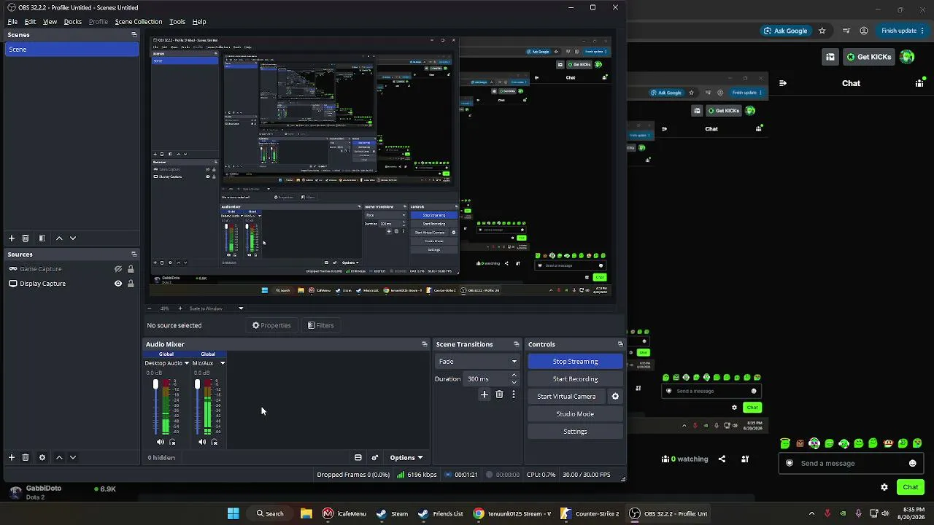Move the source up in the Sources list

59,458
